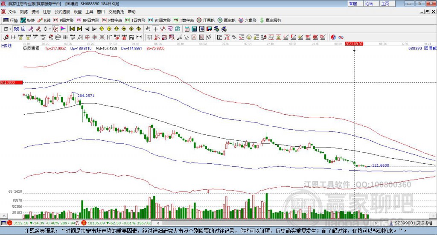Screen dimensions: 437x235
Task: Select the circle crosshair target tool
Action: 87,37
